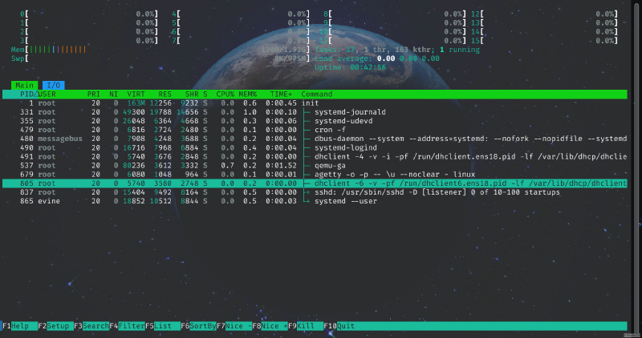The height and width of the screenshot is (338, 642).
Task: Sort by NI column header
Action: [x=113, y=94]
